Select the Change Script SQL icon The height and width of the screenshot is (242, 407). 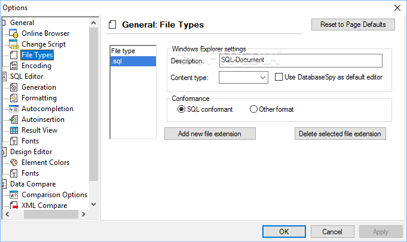pos(14,44)
